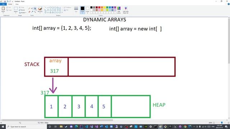Click the Copy command
The height and width of the screenshot is (129, 230).
[9, 10]
